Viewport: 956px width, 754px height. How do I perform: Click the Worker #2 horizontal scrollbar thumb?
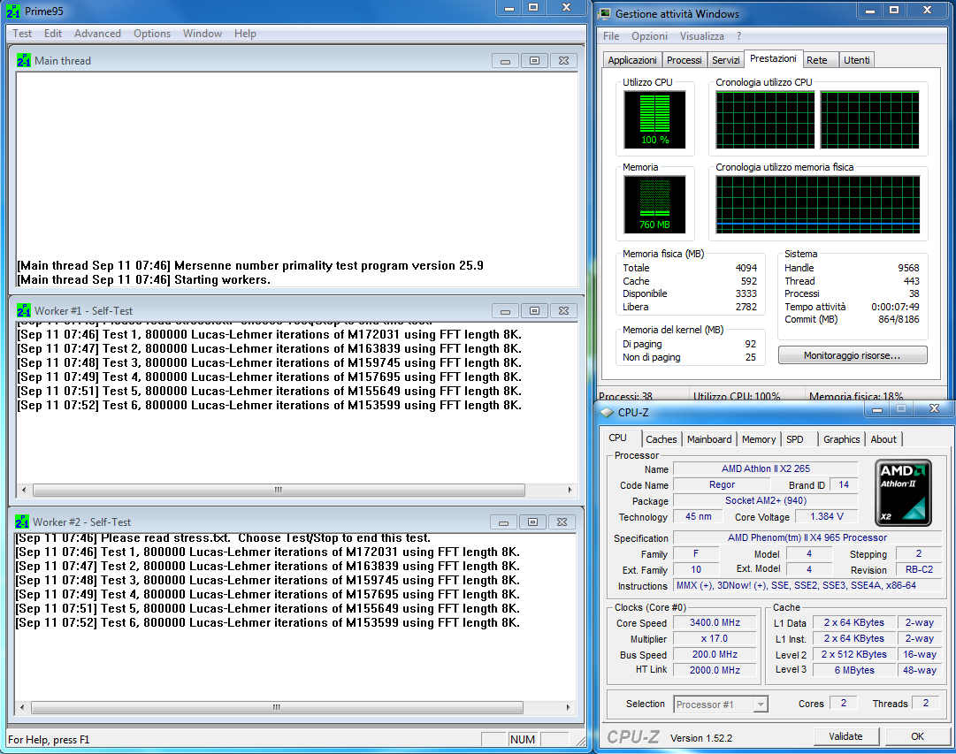[x=277, y=708]
